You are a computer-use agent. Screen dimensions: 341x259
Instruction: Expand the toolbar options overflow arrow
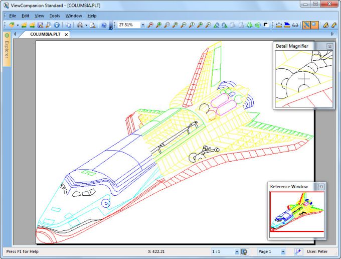click(x=111, y=26)
